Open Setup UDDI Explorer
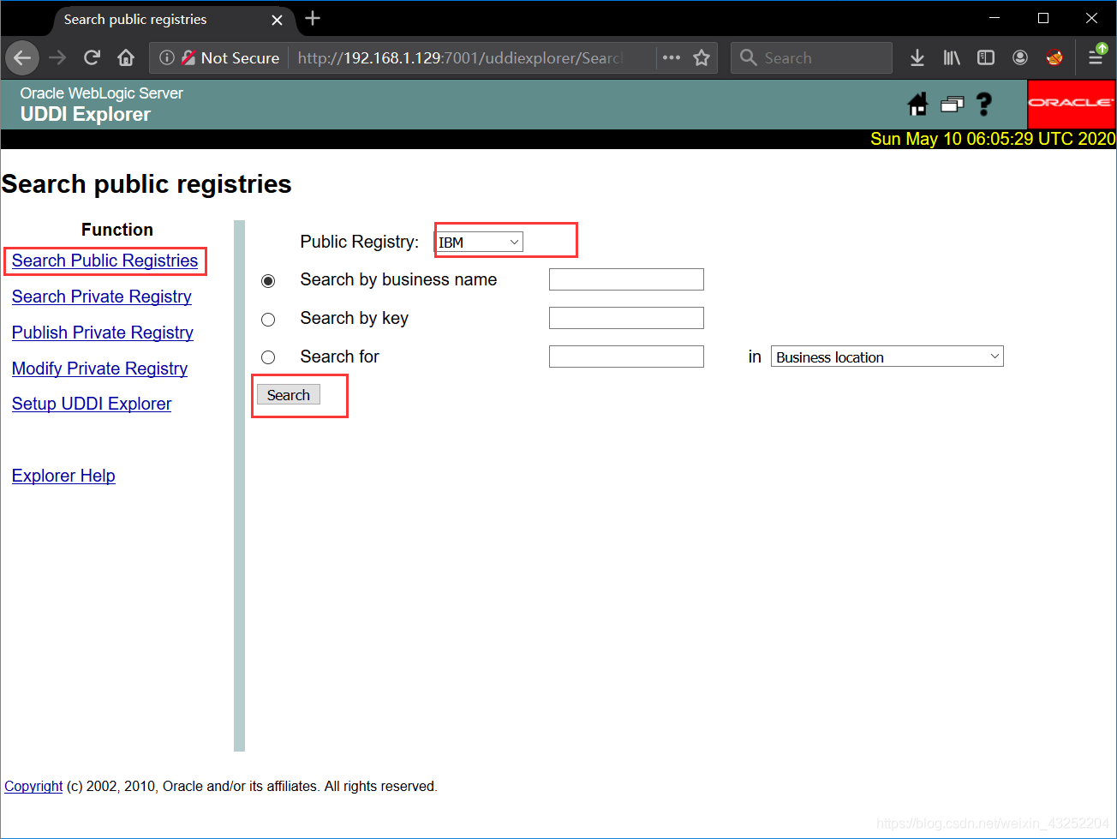The height and width of the screenshot is (839, 1117). tap(92, 404)
